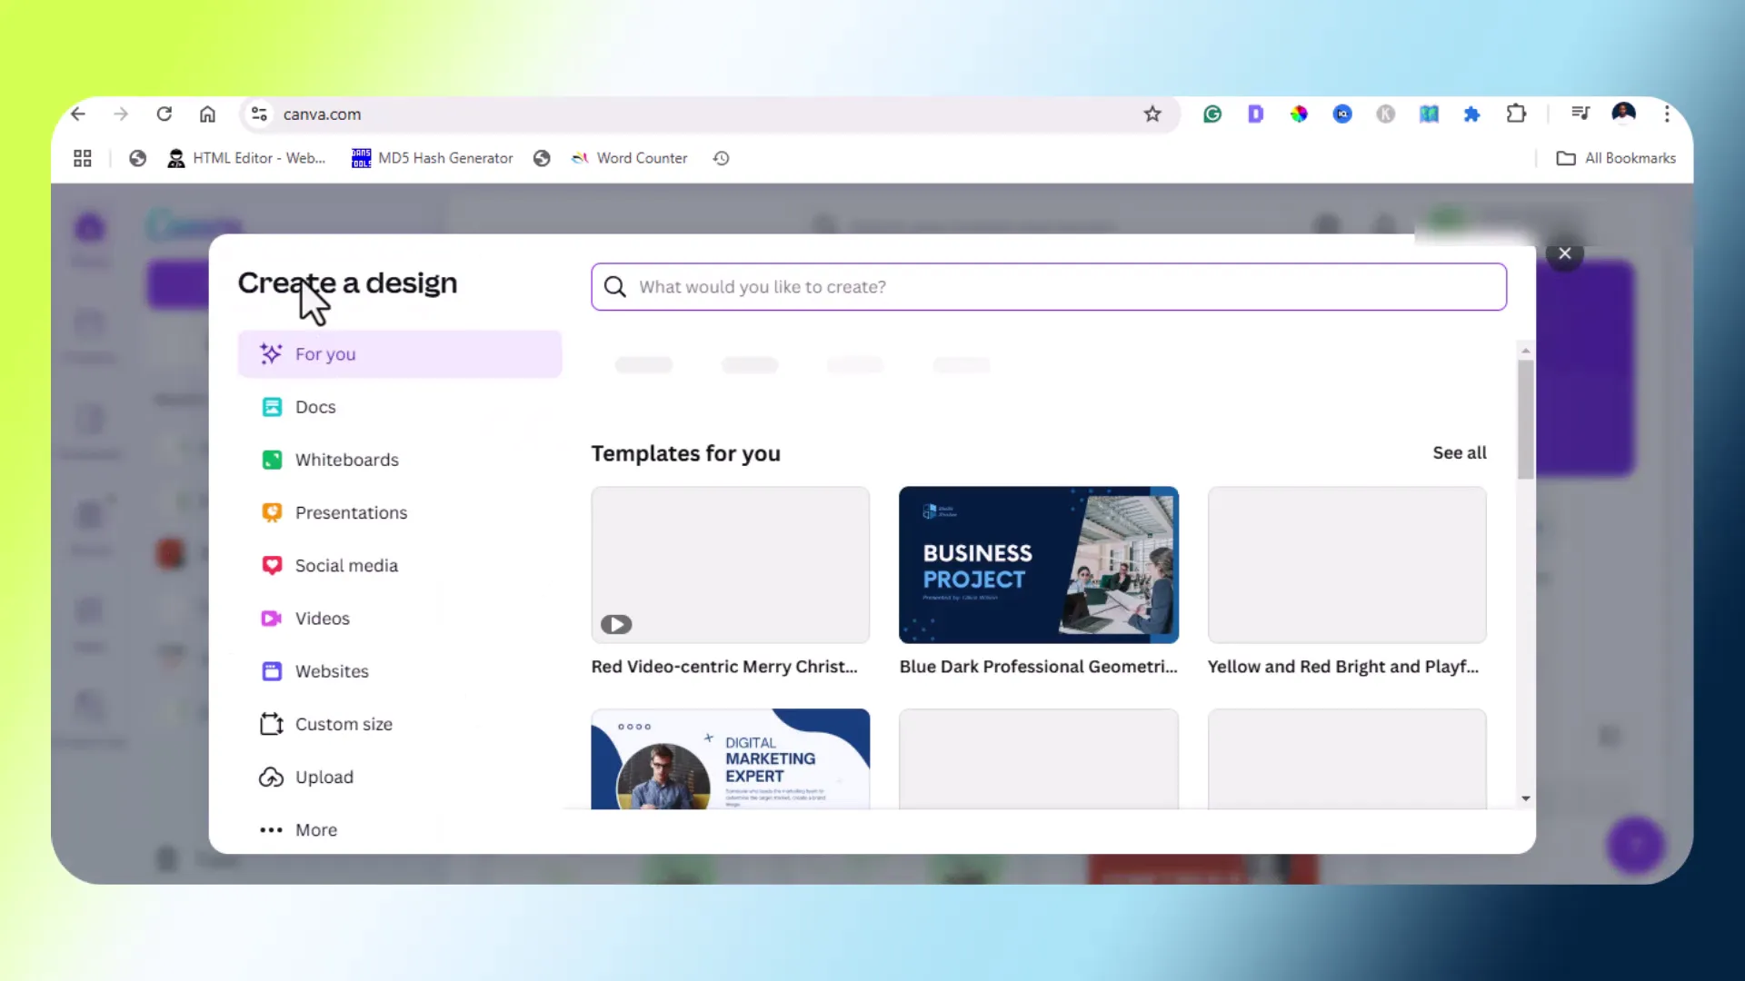Bookmark this page with the star icon
Viewport: 1745px width, 981px height.
coord(1152,114)
